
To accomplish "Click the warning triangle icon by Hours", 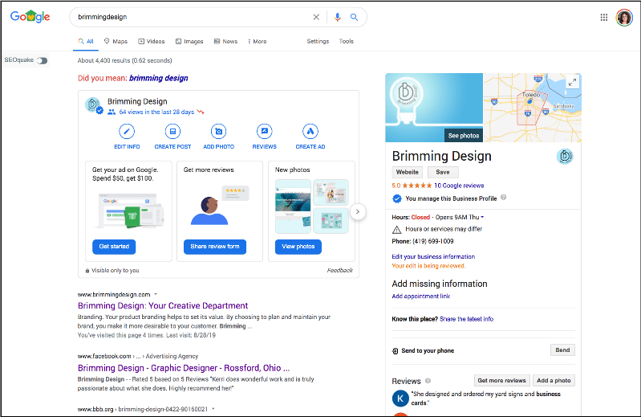I will 396,229.
